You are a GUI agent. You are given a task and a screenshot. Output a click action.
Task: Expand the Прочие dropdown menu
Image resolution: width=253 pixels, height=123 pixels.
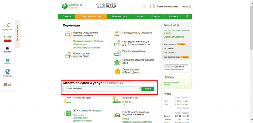(174, 16)
